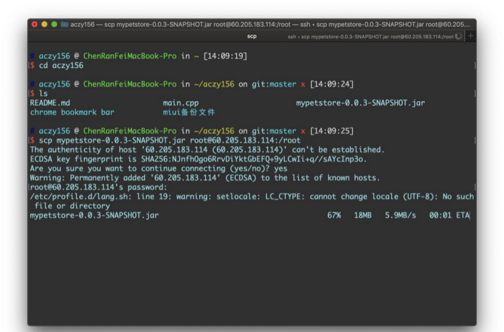Screen dimensions: 504x332
Task: Click the 'miui备份文件' directory name
Action: tap(189, 112)
